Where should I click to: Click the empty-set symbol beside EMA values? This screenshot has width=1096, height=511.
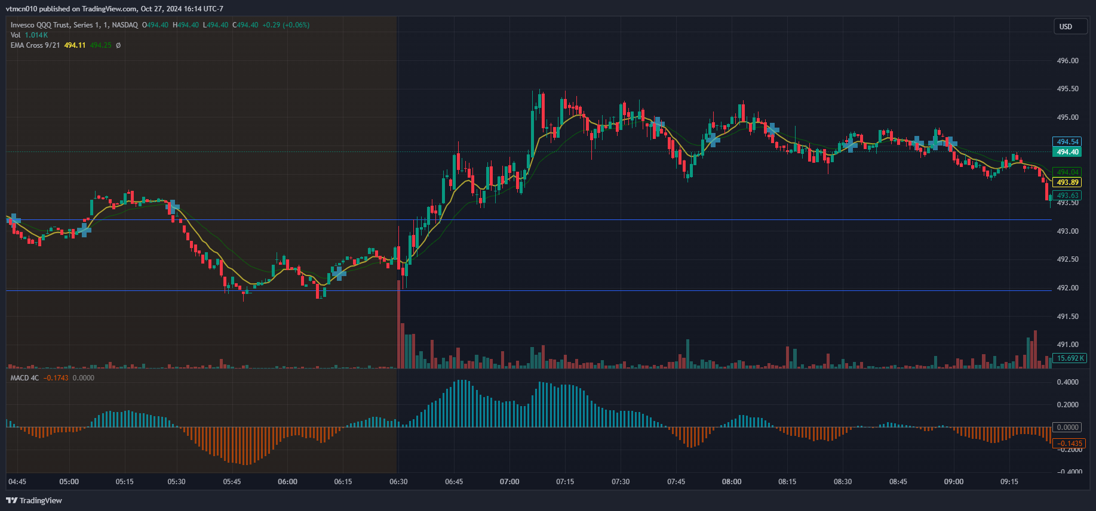point(118,45)
